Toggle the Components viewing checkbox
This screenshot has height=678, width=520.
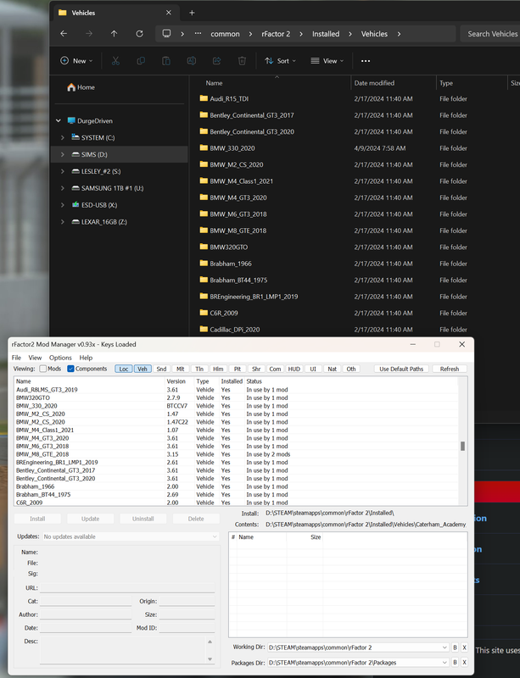coord(70,369)
